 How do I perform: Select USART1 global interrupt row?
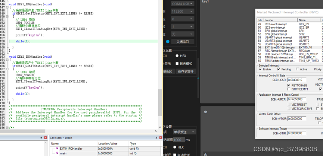click(290, 38)
